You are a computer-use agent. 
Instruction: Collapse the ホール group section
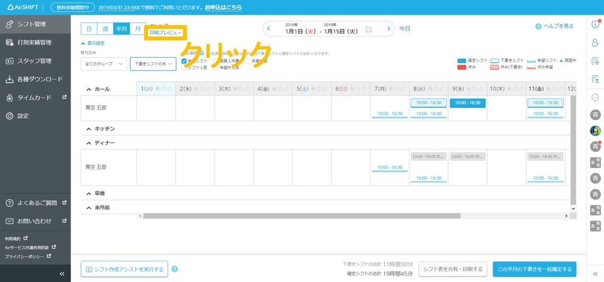[x=89, y=89]
